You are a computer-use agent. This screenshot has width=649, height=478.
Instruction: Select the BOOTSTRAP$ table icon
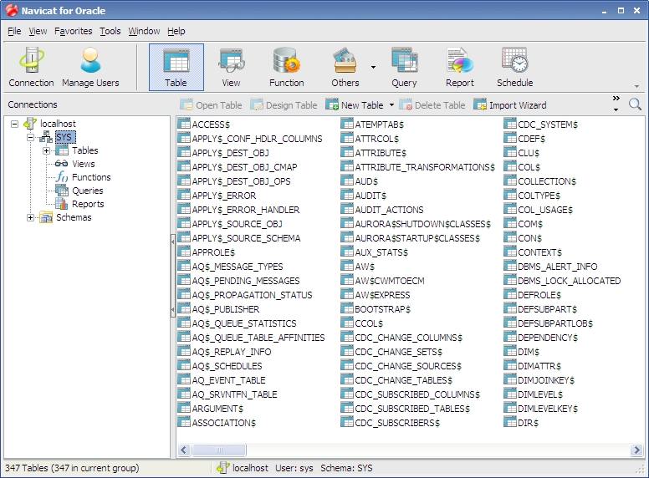pyautogui.click(x=347, y=309)
